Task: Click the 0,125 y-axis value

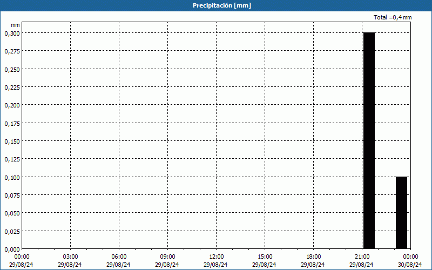Action: coord(12,159)
